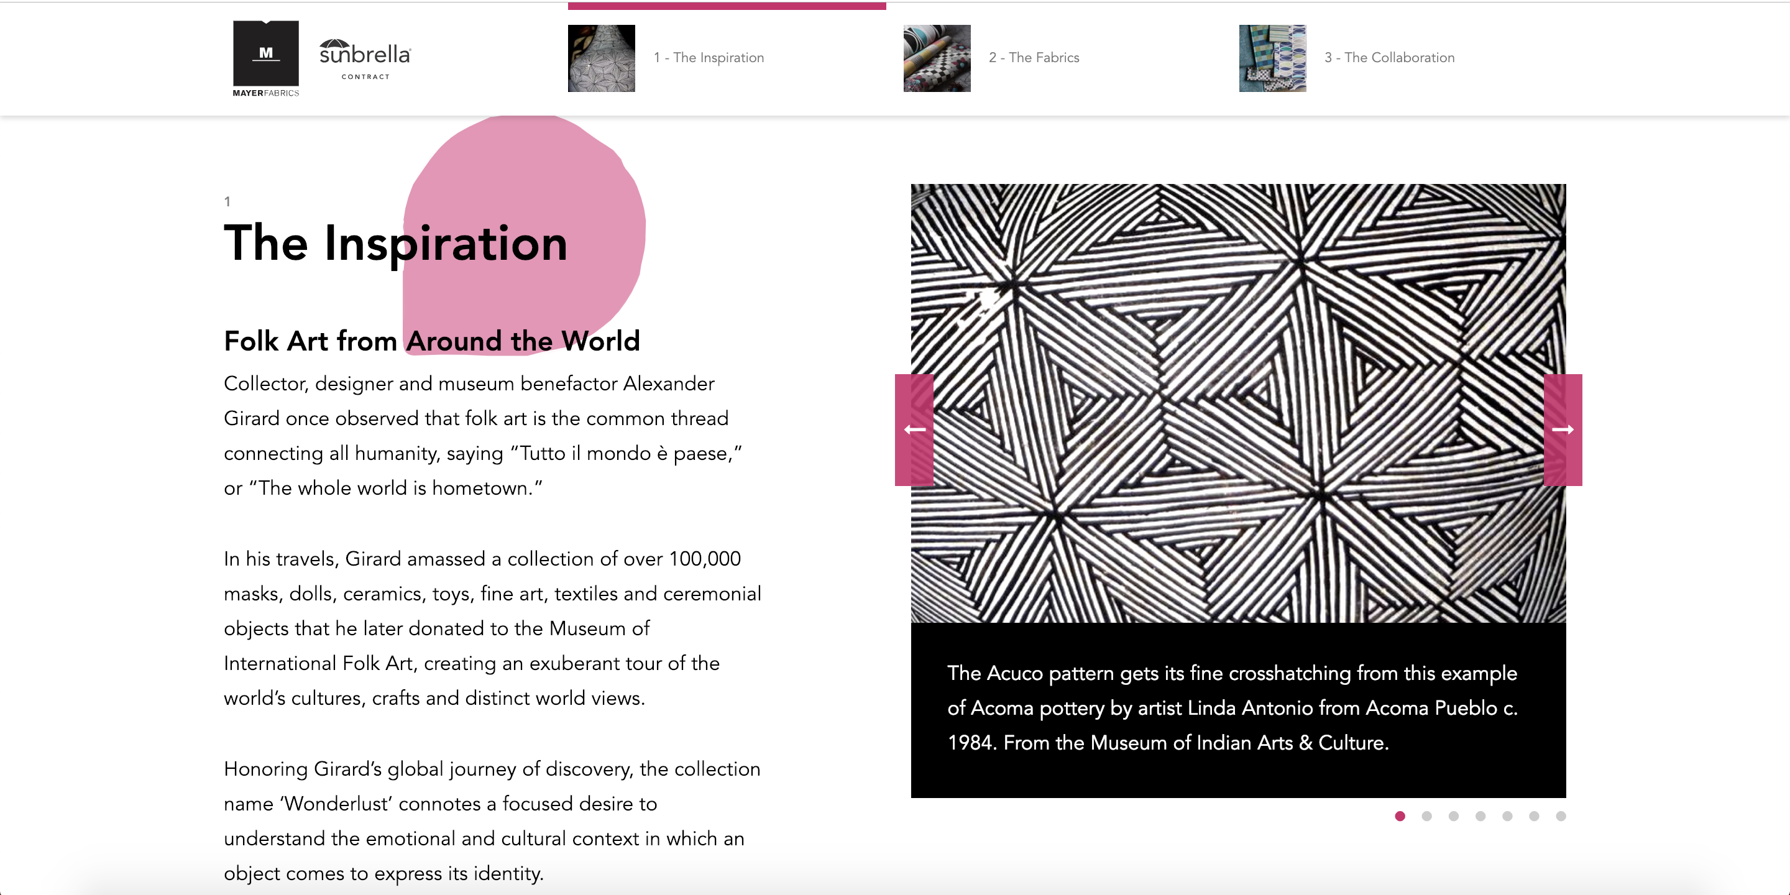This screenshot has width=1790, height=895.
Task: Select the first carousel dot
Action: tap(1400, 816)
